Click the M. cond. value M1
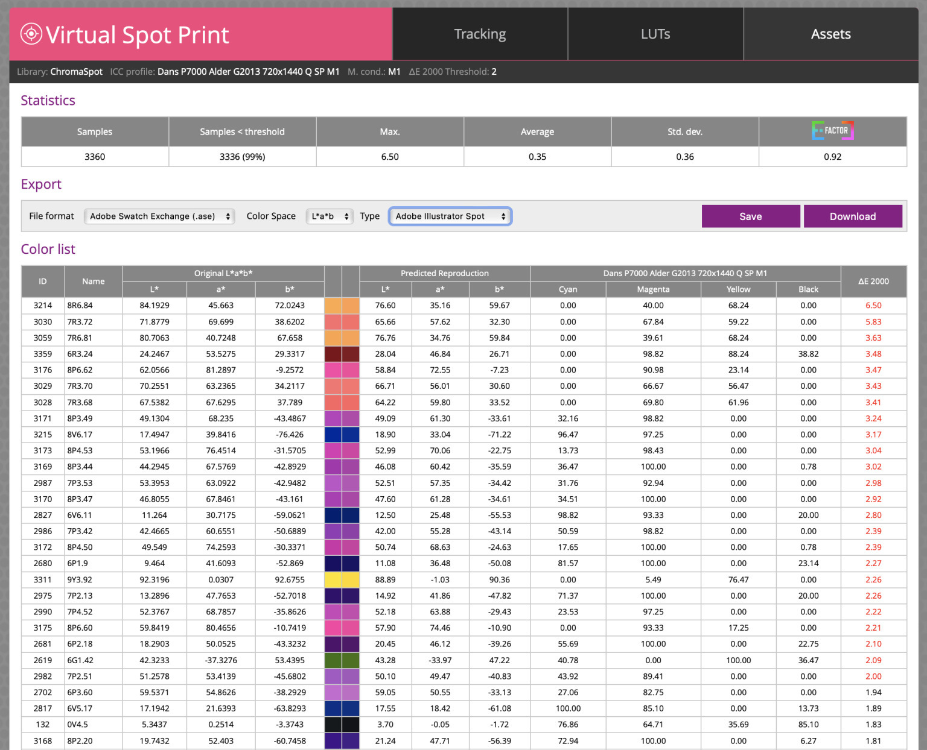 [x=394, y=72]
